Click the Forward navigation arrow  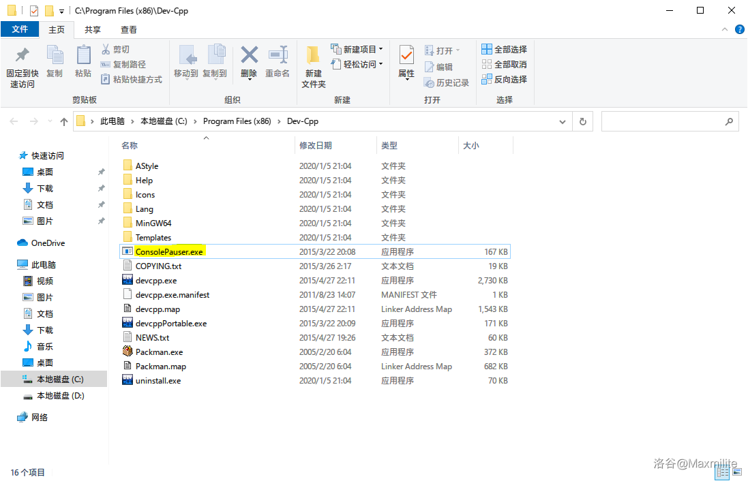pyautogui.click(x=34, y=121)
